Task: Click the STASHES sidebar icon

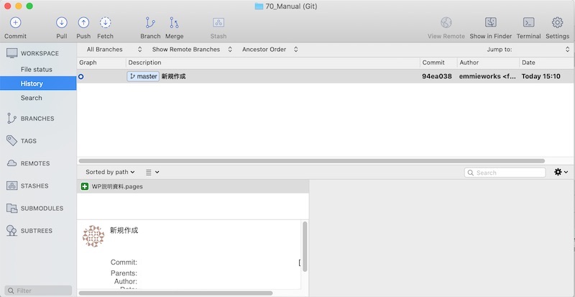Action: 11,186
